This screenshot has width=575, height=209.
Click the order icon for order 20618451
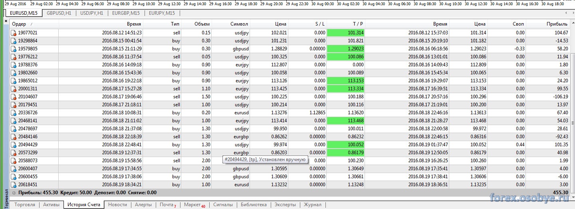[x=14, y=185]
